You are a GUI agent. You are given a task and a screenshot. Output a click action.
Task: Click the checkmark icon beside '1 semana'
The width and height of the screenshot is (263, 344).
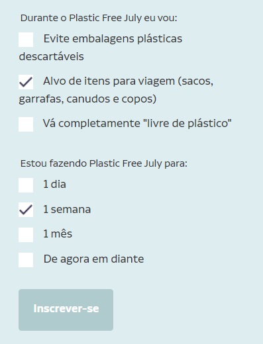pos(26,210)
